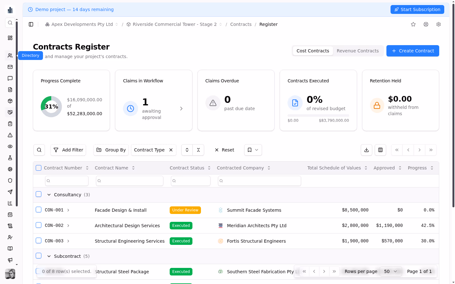
Task: Open the column visibility icon
Action: point(380,150)
